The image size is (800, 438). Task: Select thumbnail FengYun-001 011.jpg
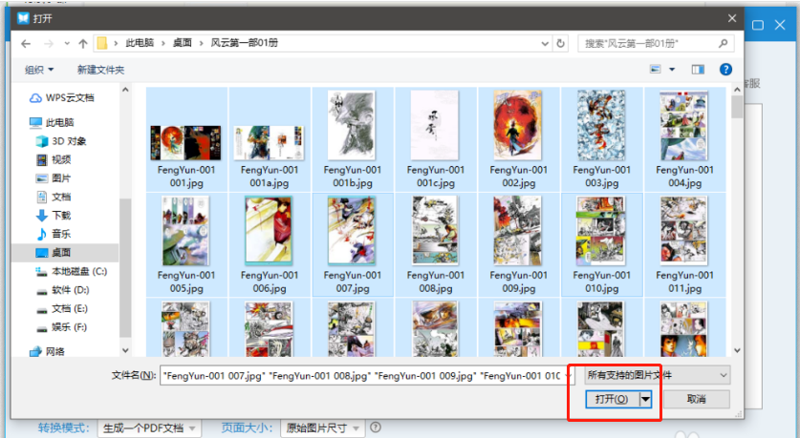pos(684,244)
